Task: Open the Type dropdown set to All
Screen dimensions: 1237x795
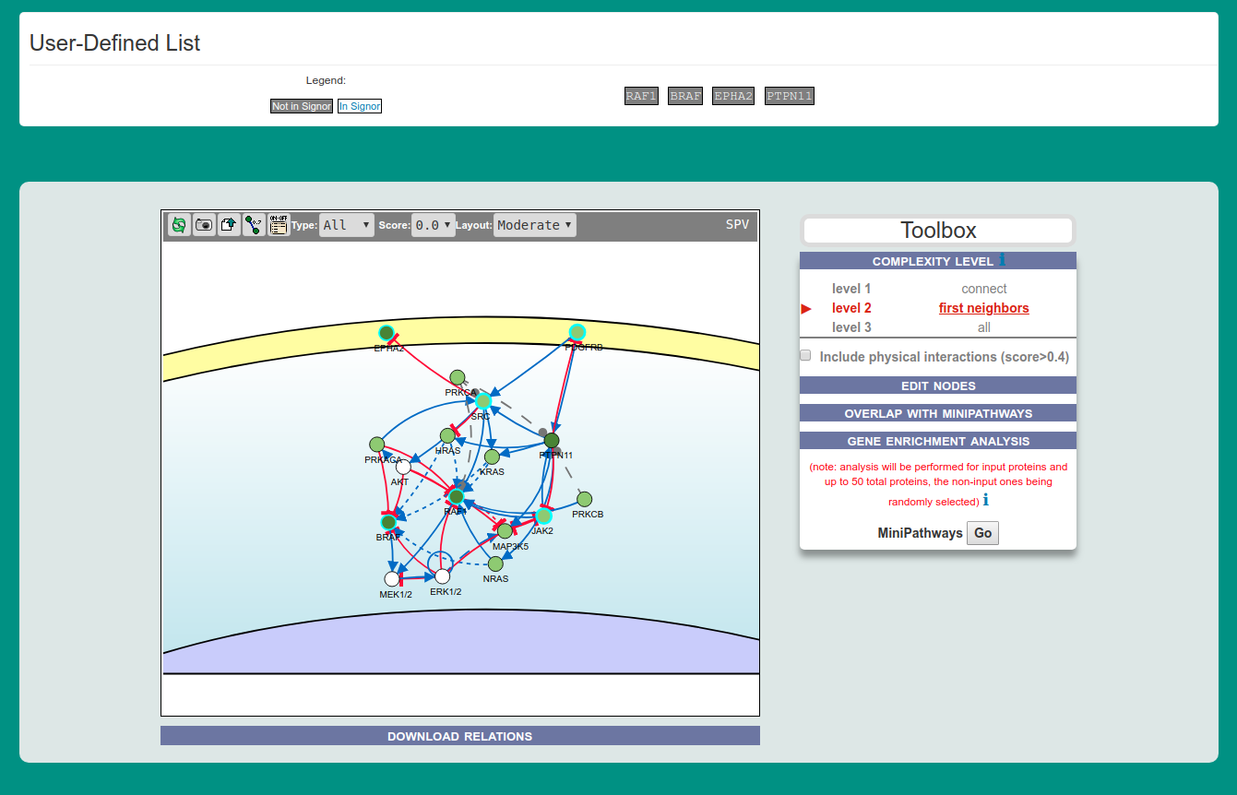Action: (347, 225)
